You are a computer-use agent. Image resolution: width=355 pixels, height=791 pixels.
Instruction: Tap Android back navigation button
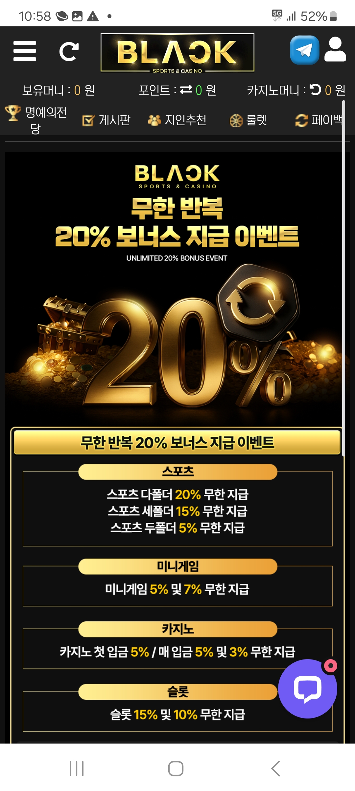(x=275, y=769)
